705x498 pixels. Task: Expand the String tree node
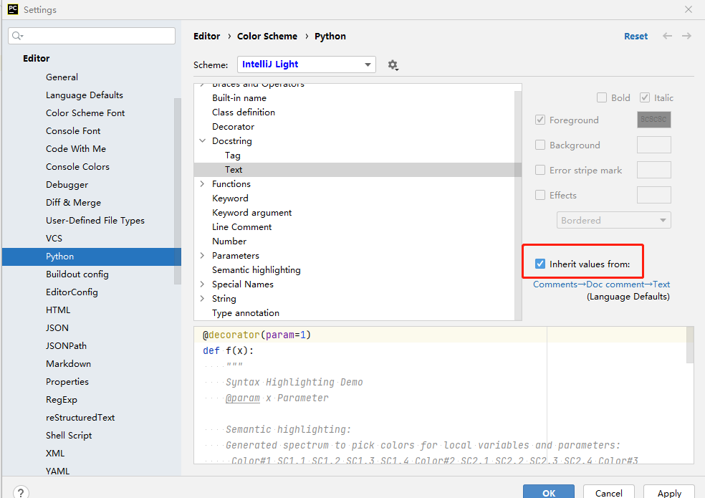click(x=202, y=299)
